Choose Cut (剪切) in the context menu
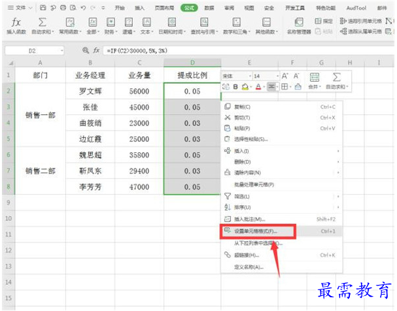Image resolution: width=397 pixels, height=311 pixels. (281, 118)
